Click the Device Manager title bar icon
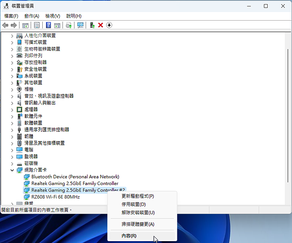292x243 pixels. [6, 6]
